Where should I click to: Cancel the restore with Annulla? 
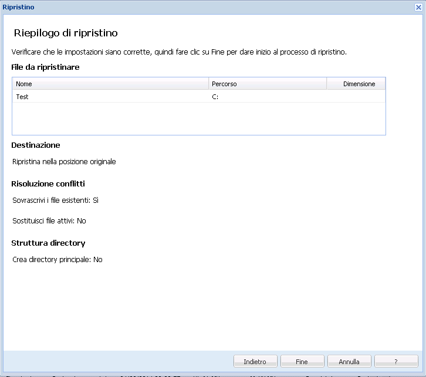coord(349,362)
